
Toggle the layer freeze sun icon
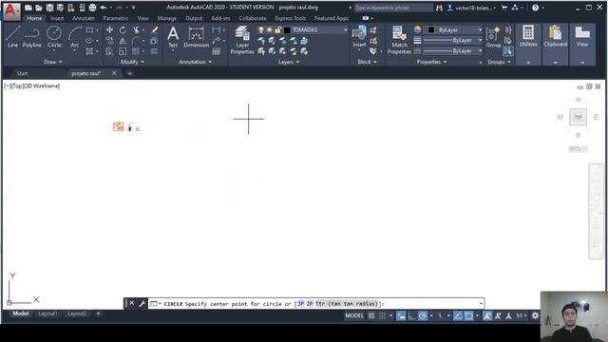270,29
